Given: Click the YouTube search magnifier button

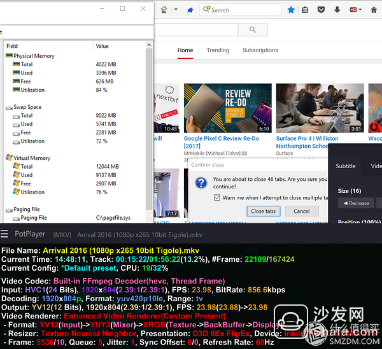Looking at the screenshot, I should point(253,31).
